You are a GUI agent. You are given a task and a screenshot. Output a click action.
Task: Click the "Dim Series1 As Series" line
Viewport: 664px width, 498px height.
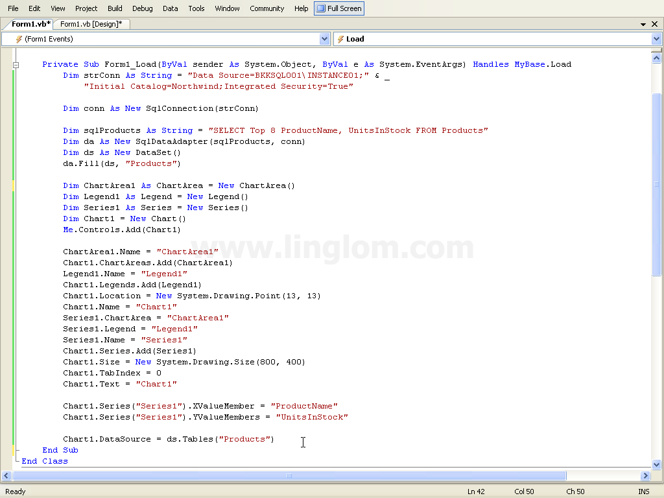(x=156, y=207)
